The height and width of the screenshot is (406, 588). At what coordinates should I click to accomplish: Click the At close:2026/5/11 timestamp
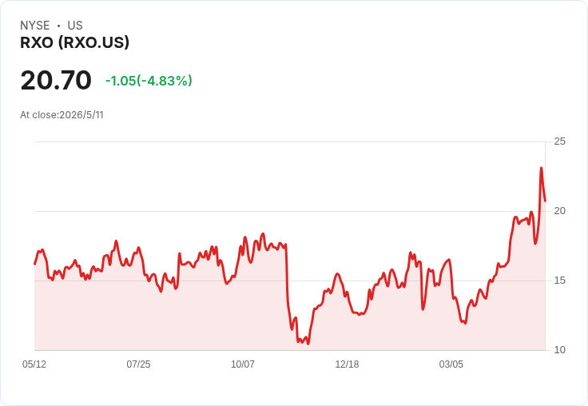[62, 115]
